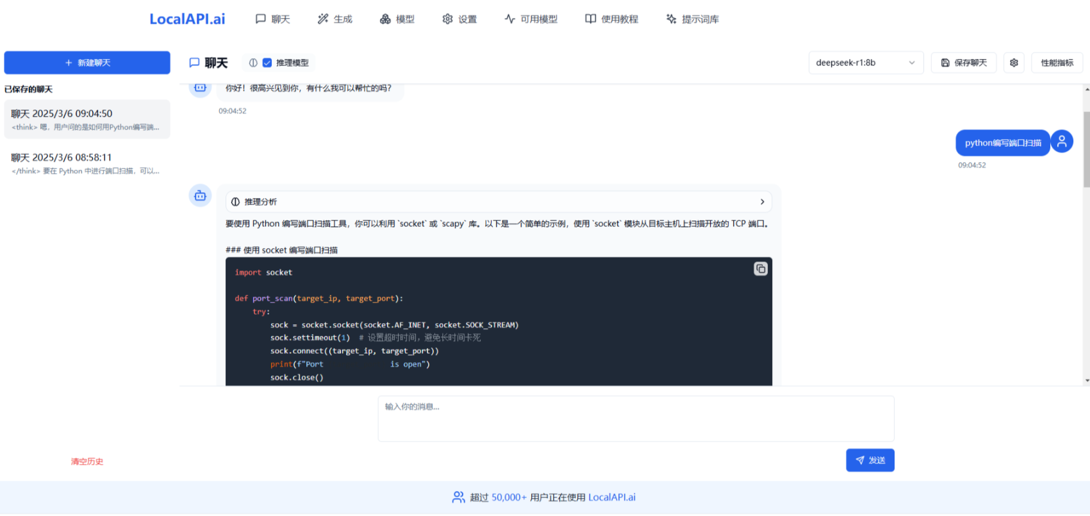This screenshot has height=516, width=1090.
Task: Click the chat bubble icon beside 聊天 heading
Action: (x=194, y=63)
